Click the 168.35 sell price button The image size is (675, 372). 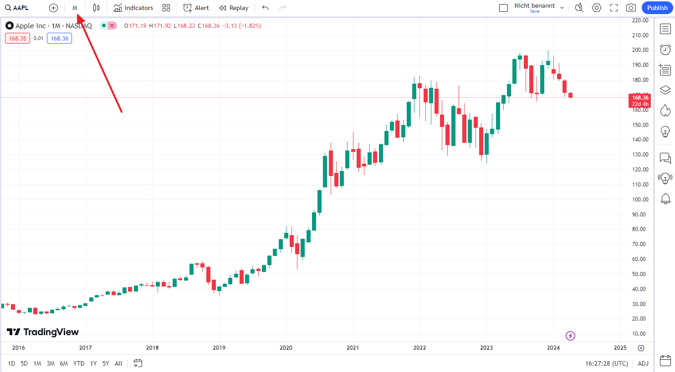[x=18, y=38]
